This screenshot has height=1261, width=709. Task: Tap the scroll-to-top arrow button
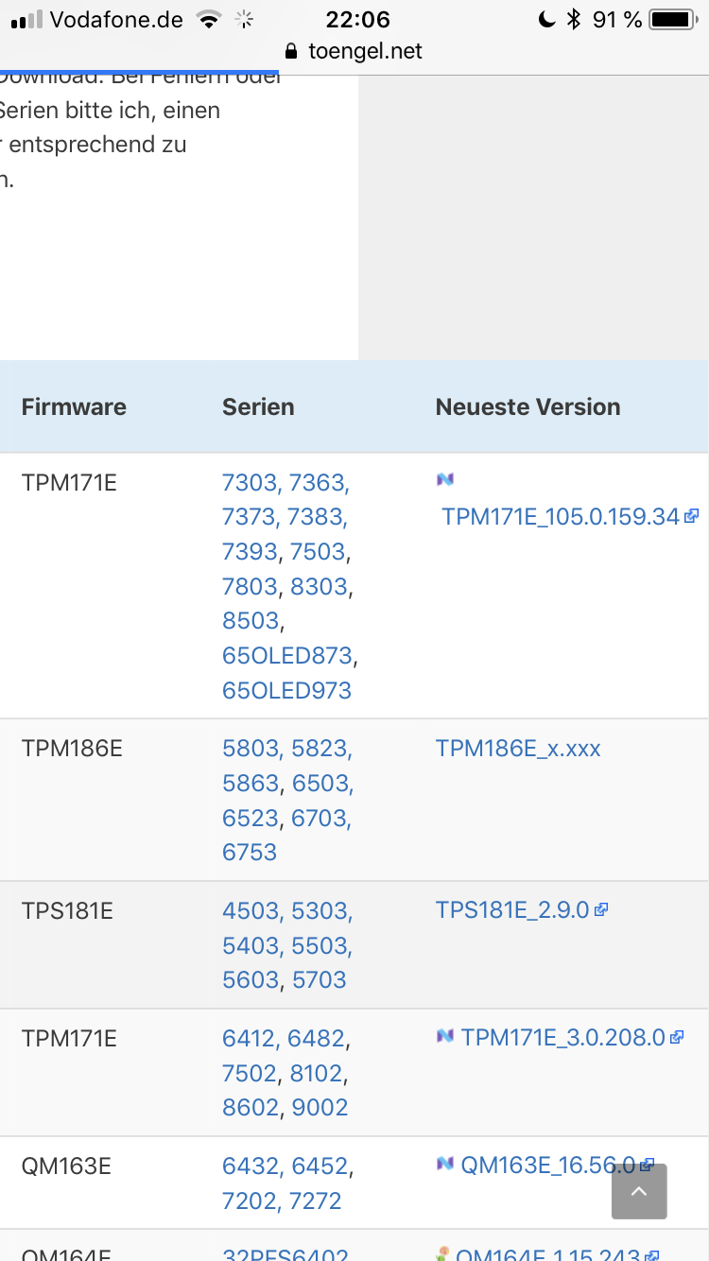(x=639, y=1191)
